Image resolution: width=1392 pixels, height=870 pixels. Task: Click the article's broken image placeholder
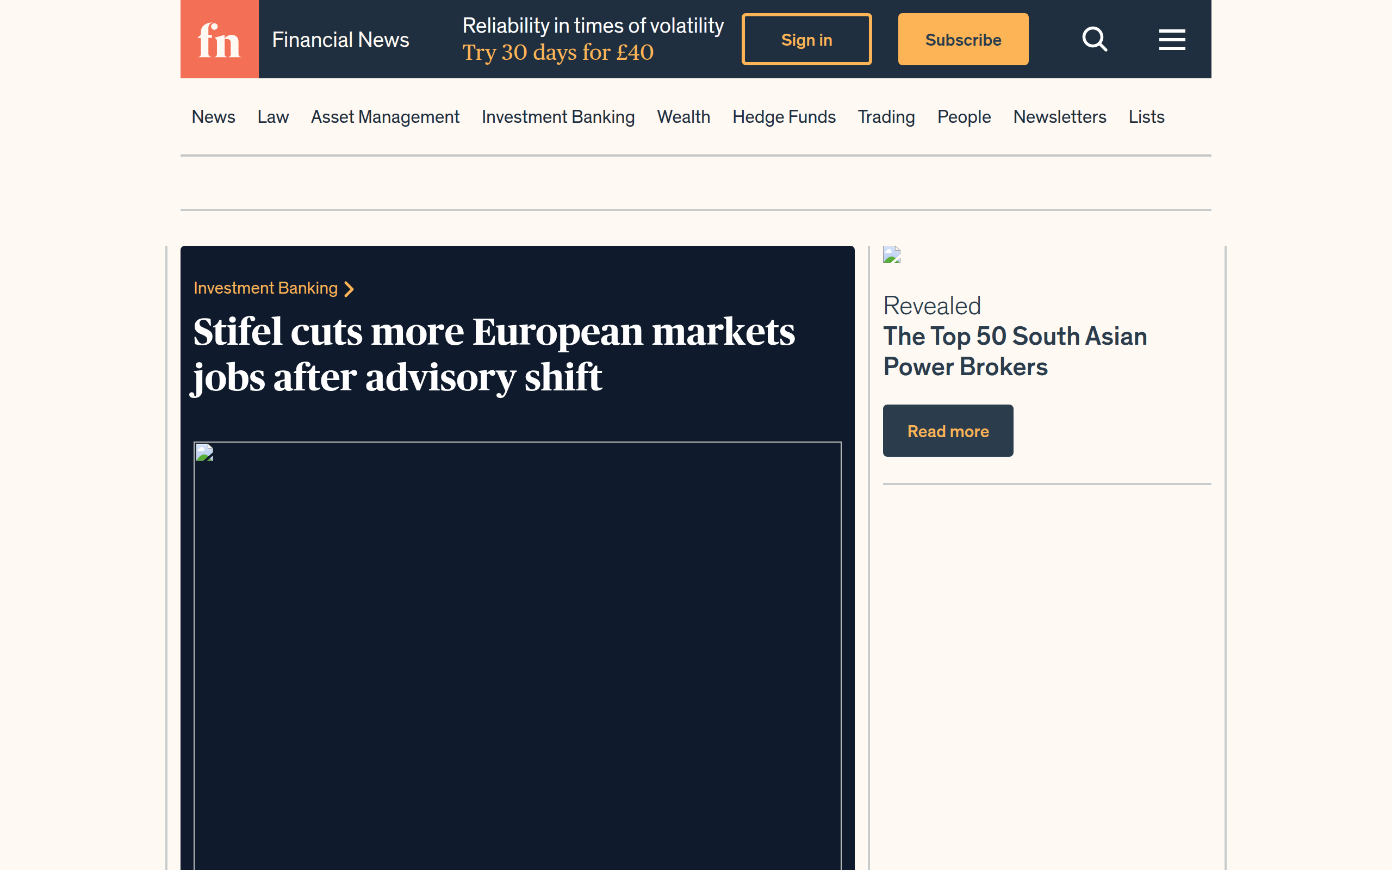pyautogui.click(x=204, y=453)
